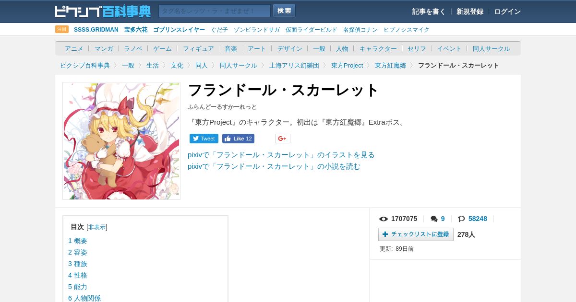Image resolution: width=576 pixels, height=302 pixels.
Task: Open trending tag ぐだ子
Action: pyautogui.click(x=219, y=30)
